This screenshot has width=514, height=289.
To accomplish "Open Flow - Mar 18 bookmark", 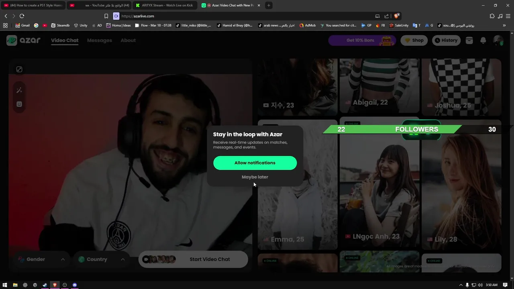I will (153, 25).
